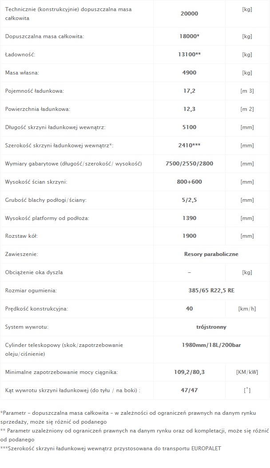Click the [m 2] unit cell
Screen dimensions: 270x468
247,109
